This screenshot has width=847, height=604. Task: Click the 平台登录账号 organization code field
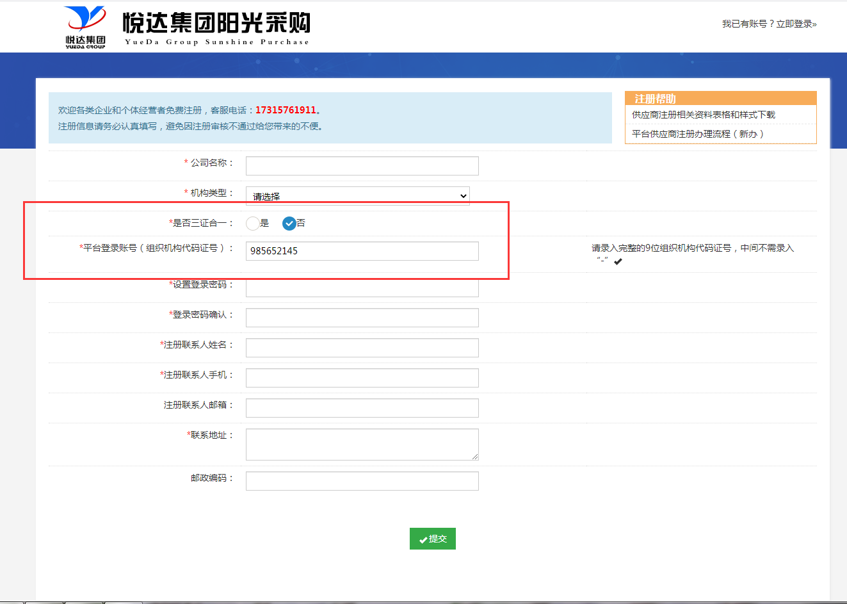(x=362, y=251)
